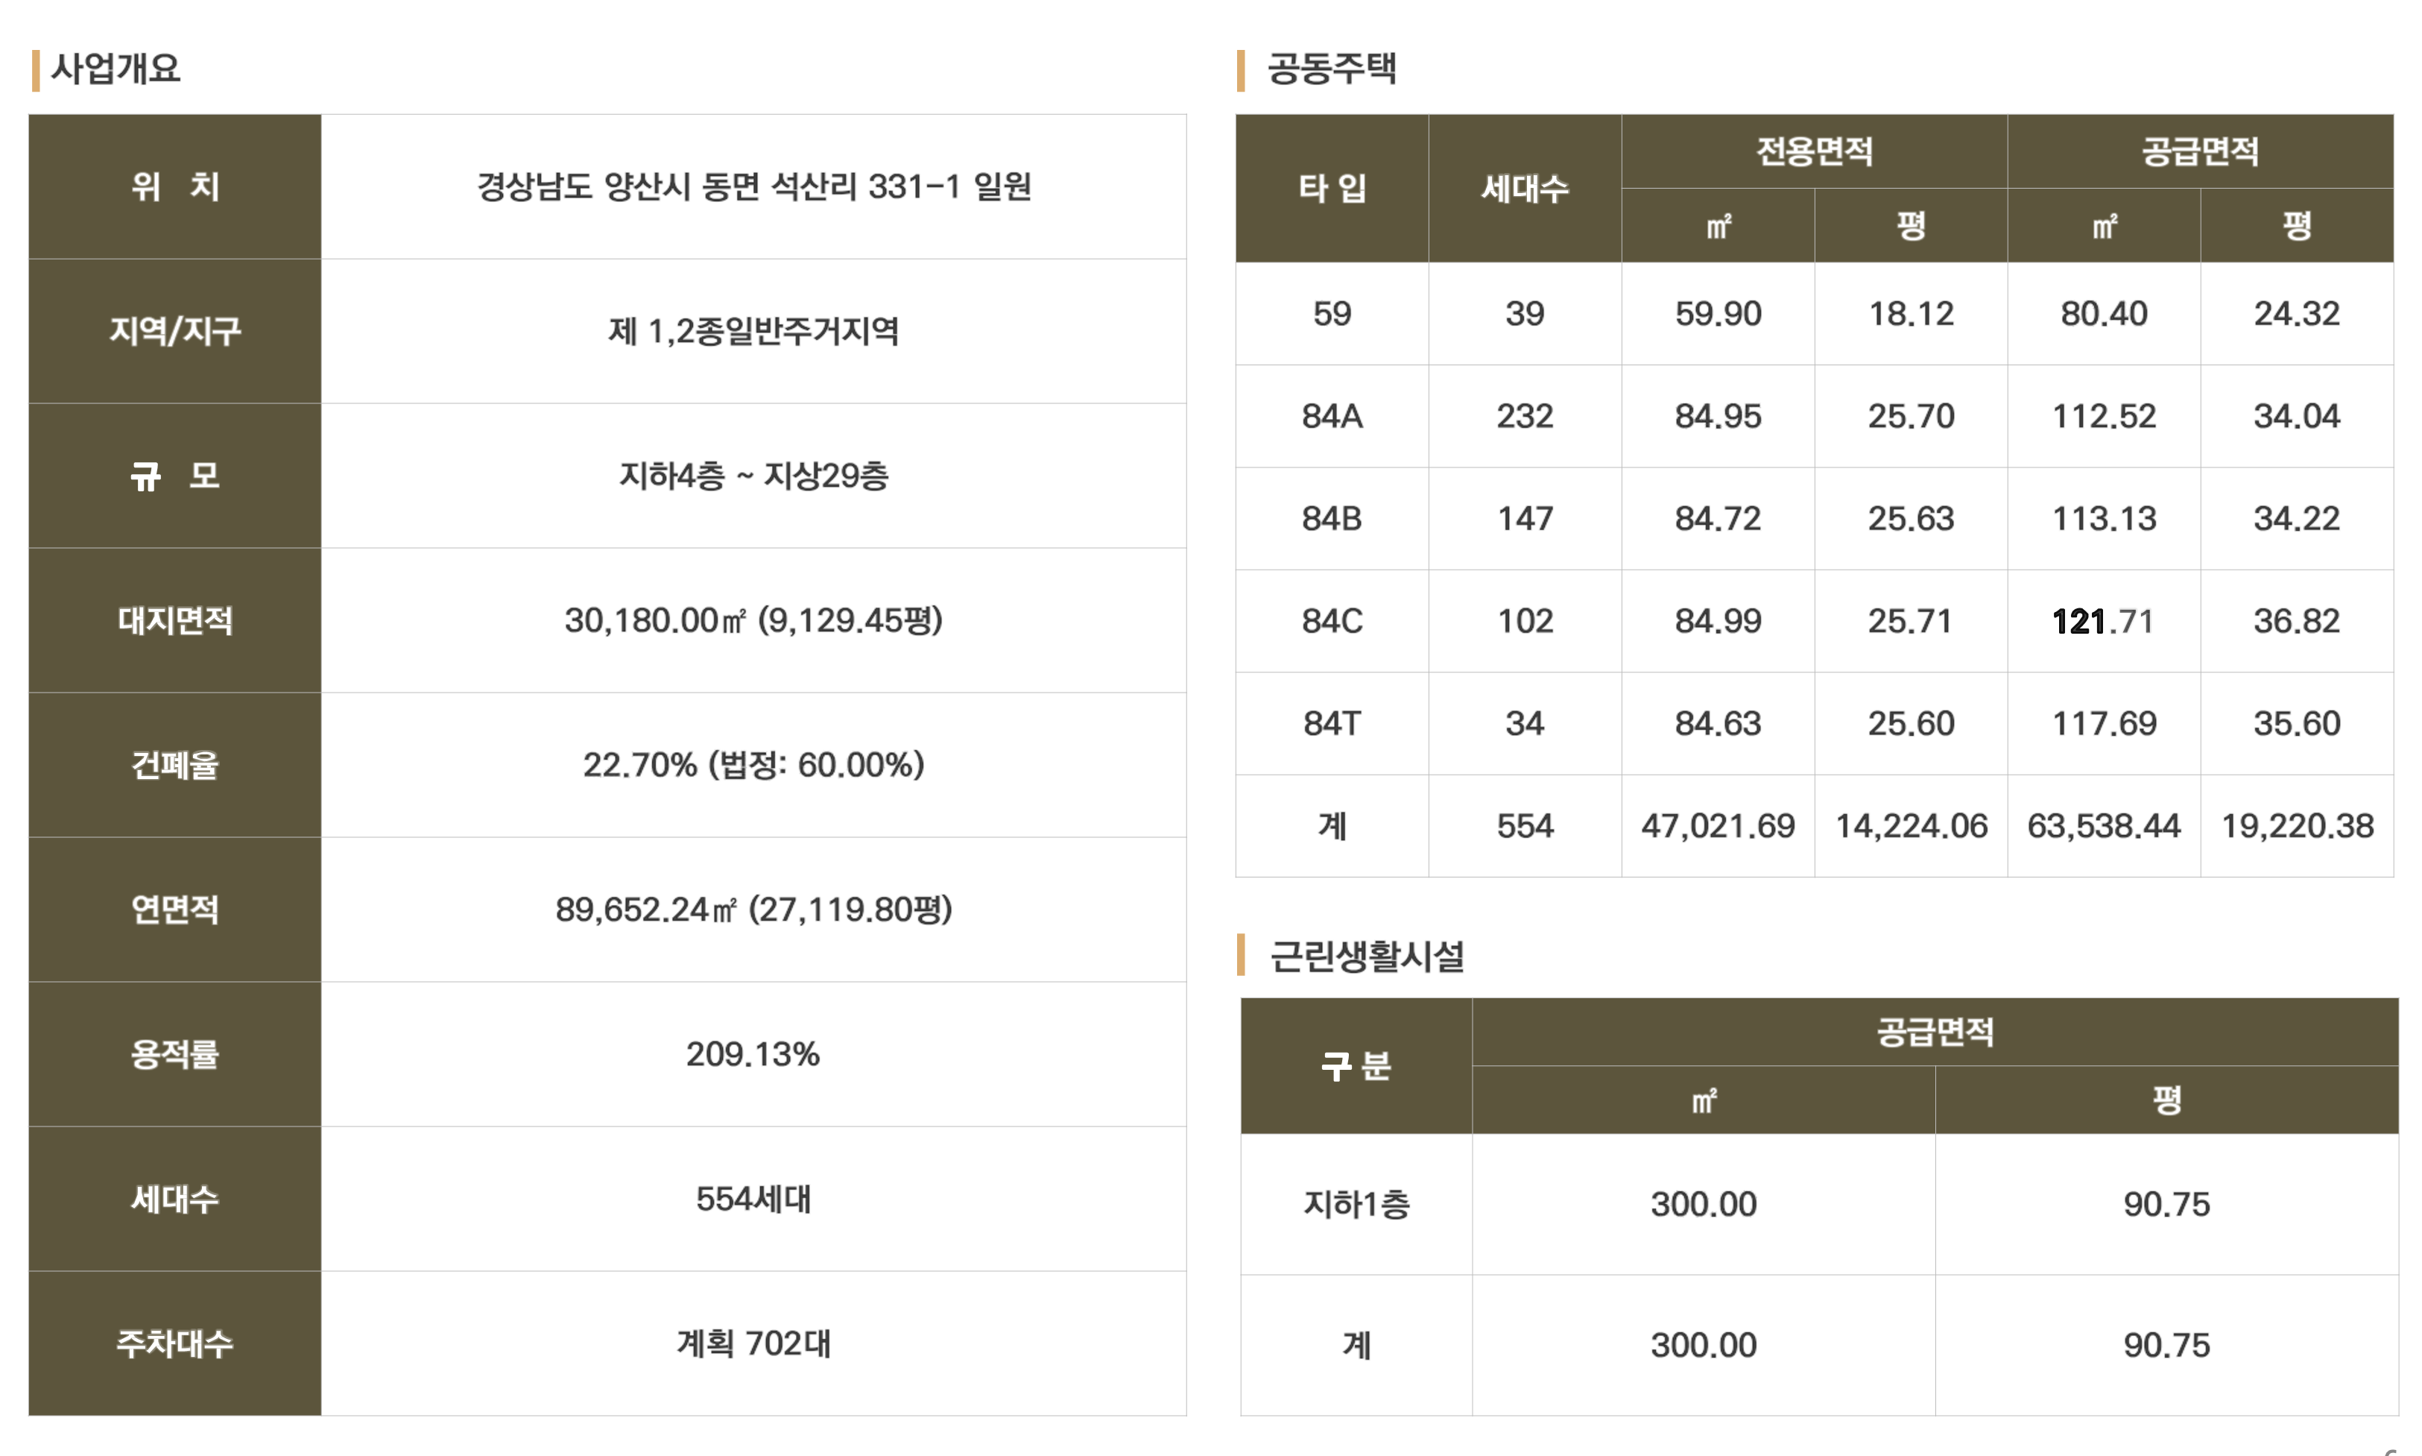Select the 121.71 supply area cell
The image size is (2422, 1456).
[x=2103, y=621]
